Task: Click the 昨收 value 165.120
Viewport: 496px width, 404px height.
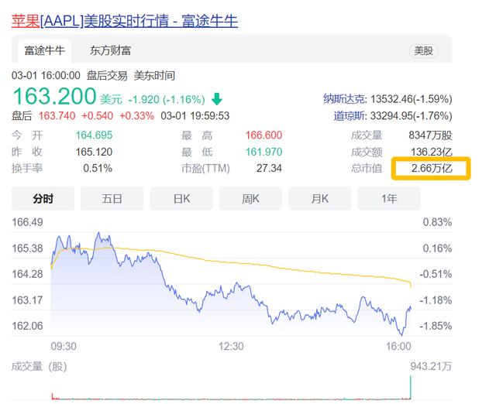Action: click(94, 152)
